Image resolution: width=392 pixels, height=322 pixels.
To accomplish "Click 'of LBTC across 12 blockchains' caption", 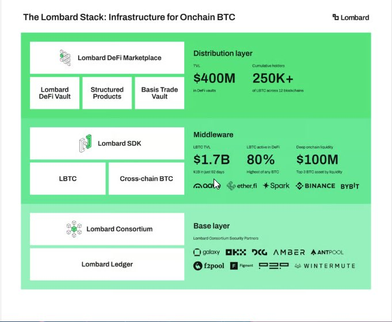I will (278, 90).
